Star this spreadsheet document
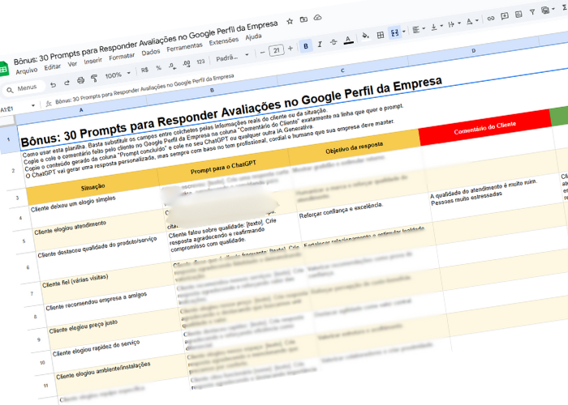Screen dimensions: 568x405 pos(290,21)
